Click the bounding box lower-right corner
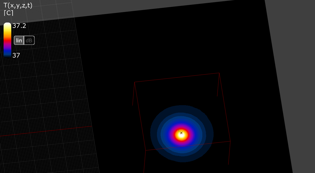The height and width of the screenshot is (173, 315). [x=230, y=141]
